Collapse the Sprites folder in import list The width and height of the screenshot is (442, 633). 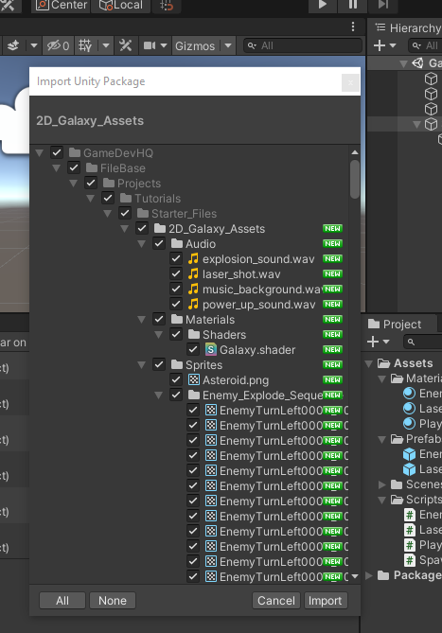coord(142,365)
